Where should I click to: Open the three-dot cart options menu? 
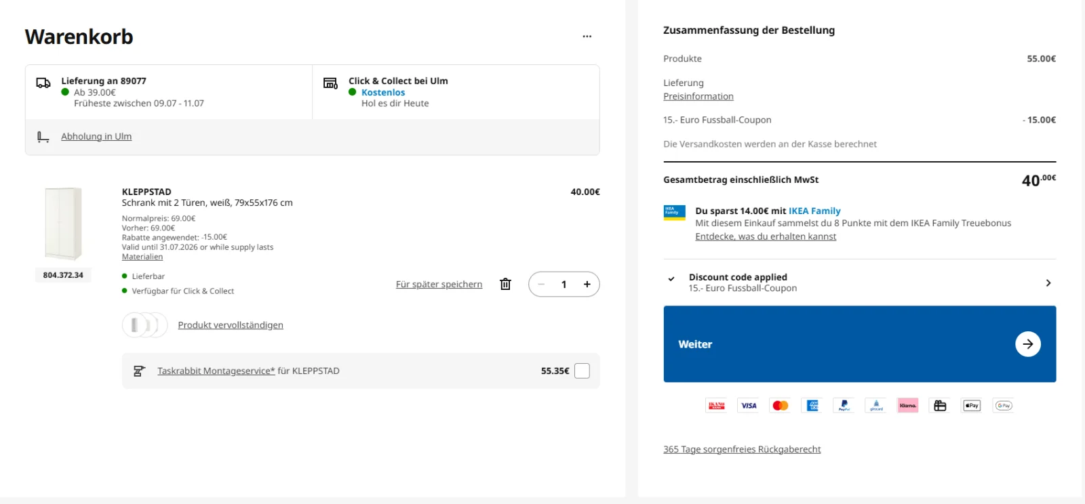pyautogui.click(x=587, y=37)
